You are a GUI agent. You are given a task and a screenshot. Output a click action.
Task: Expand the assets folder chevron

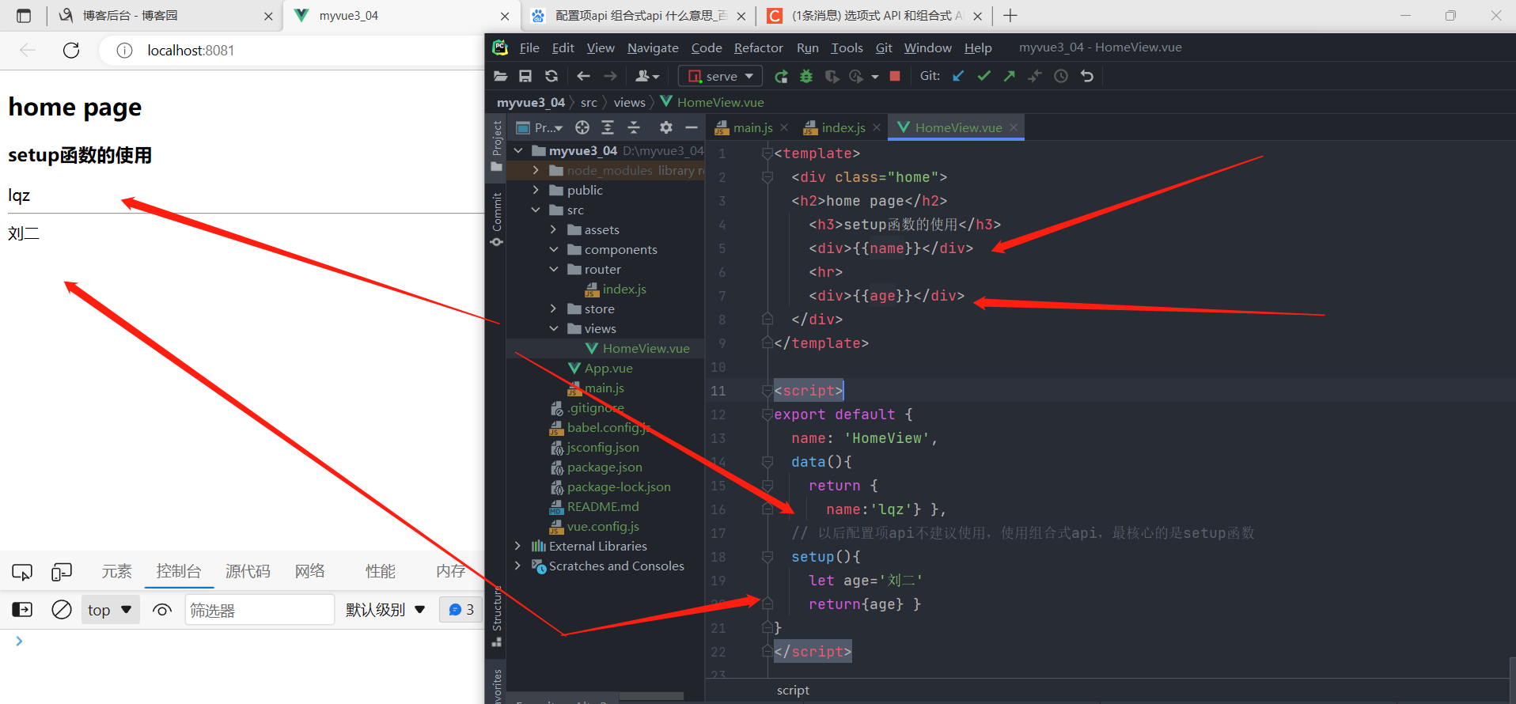[x=553, y=229]
